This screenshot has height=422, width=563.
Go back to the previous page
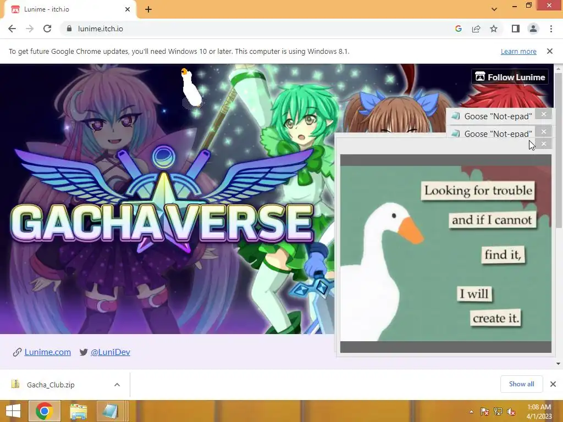point(12,29)
